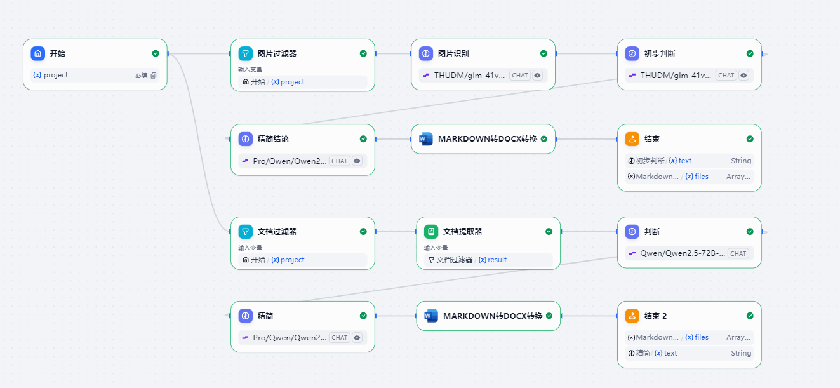The height and width of the screenshot is (388, 840).
Task: Click the orange icon of 结束 2 node
Action: pos(632,316)
